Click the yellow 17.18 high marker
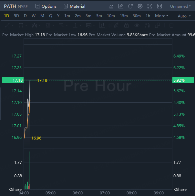The image size is (195, 196). tap(42, 80)
